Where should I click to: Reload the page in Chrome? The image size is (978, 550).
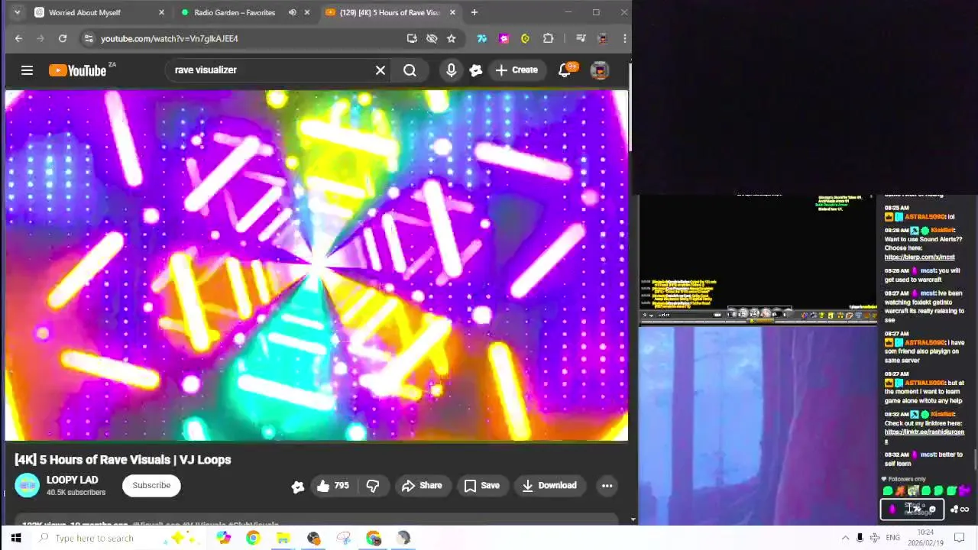coord(63,38)
